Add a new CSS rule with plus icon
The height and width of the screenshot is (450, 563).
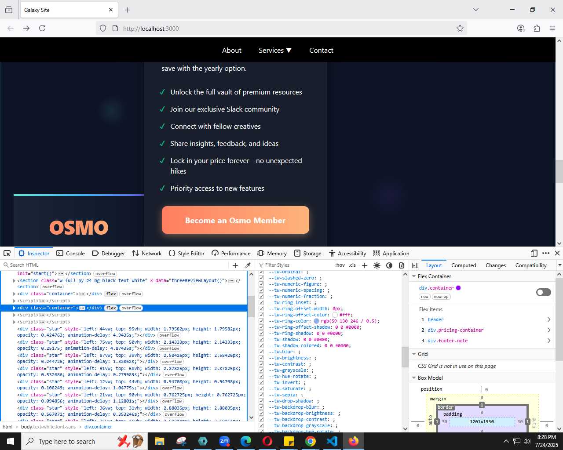click(x=364, y=265)
